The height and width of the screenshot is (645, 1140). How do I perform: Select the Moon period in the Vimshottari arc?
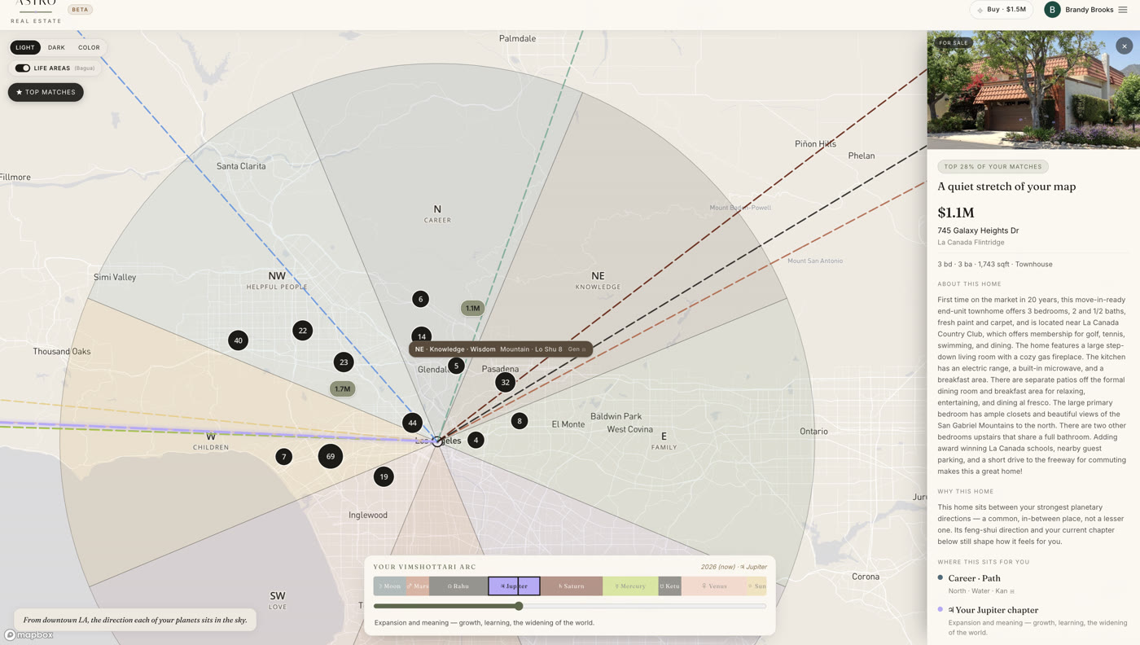[390, 586]
